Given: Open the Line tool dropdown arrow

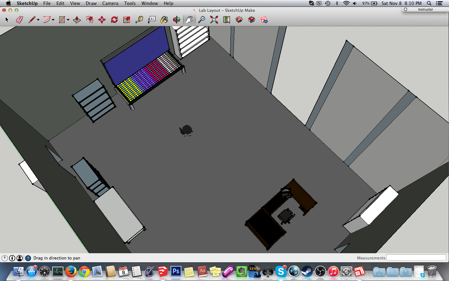Looking at the screenshot, I should point(37,20).
